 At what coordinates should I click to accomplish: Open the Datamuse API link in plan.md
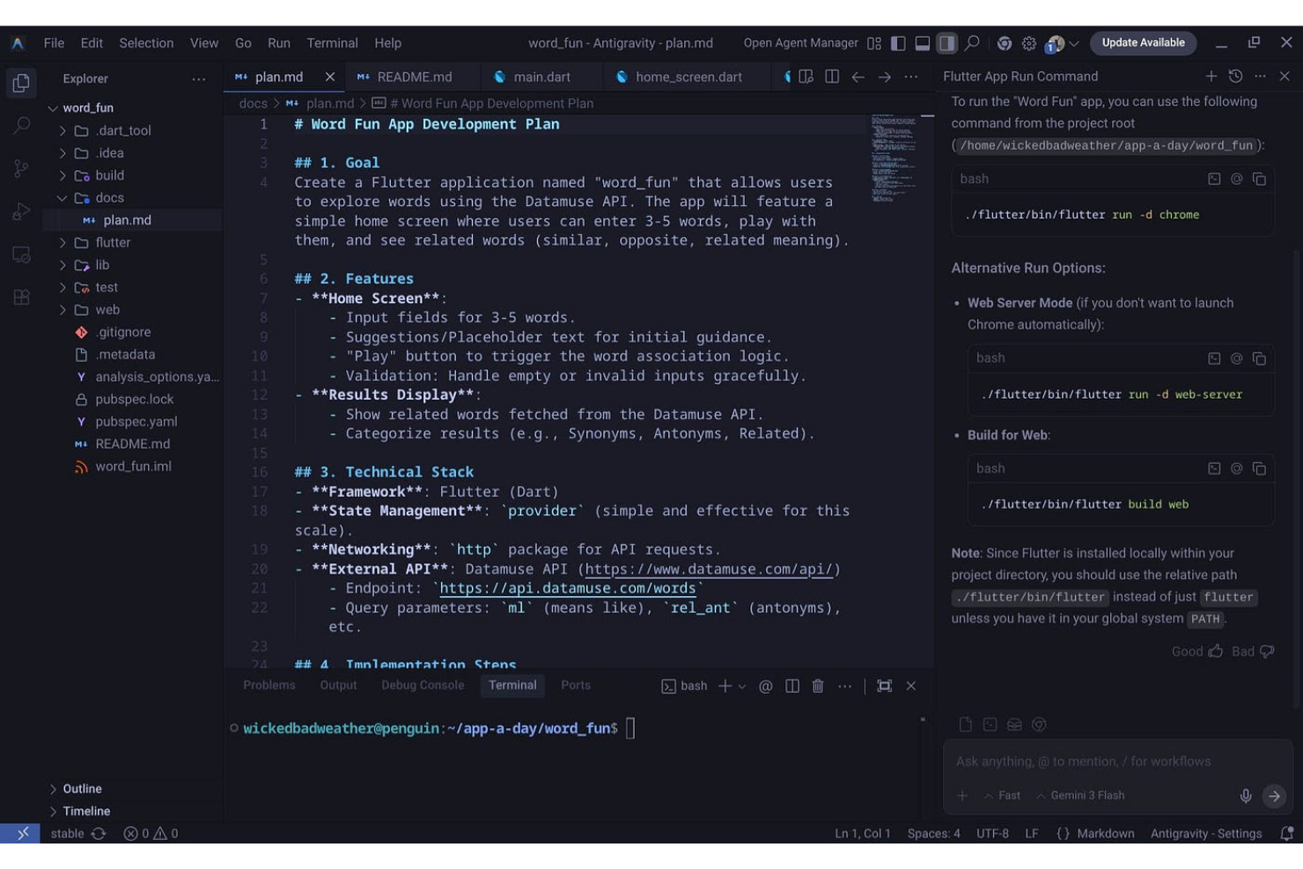tap(710, 569)
